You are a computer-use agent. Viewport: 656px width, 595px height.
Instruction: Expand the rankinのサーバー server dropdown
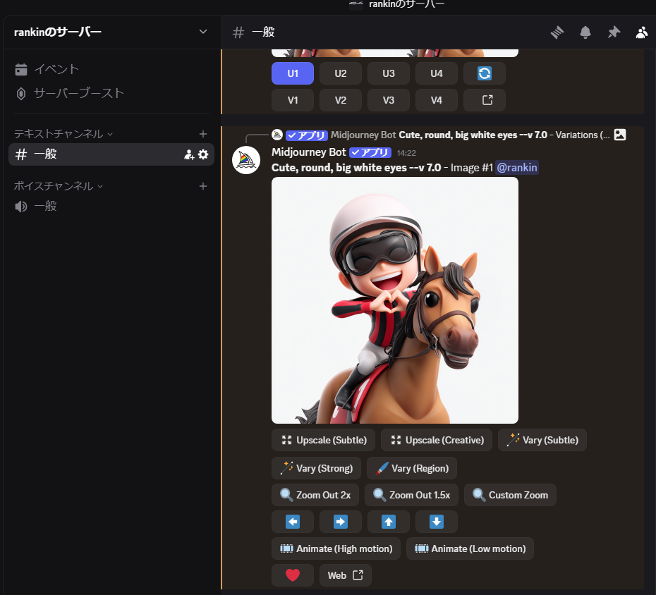tap(203, 32)
